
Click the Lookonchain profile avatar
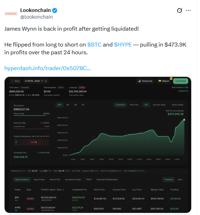(11, 14)
